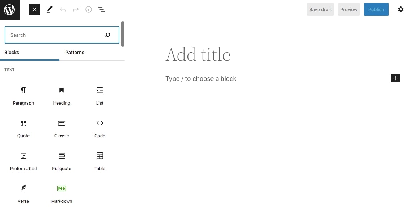Select the Blocks tab
The image size is (408, 219).
click(12, 53)
